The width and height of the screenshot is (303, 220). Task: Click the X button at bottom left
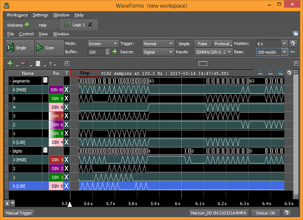click(x=7, y=203)
